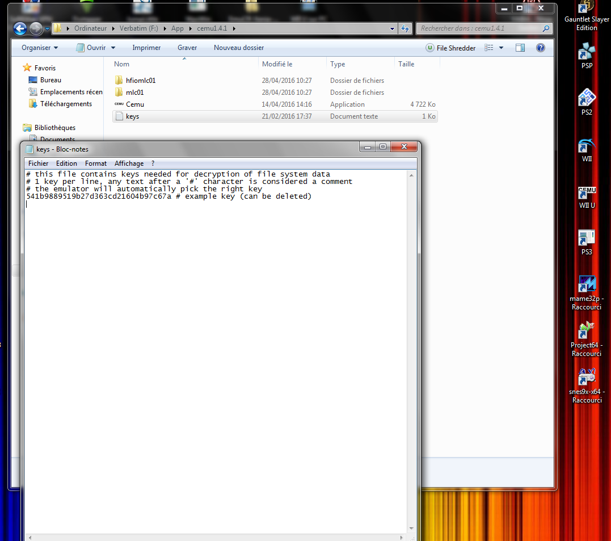
Task: Click the '21/02/2016 17:37' date cell
Action: coord(286,116)
